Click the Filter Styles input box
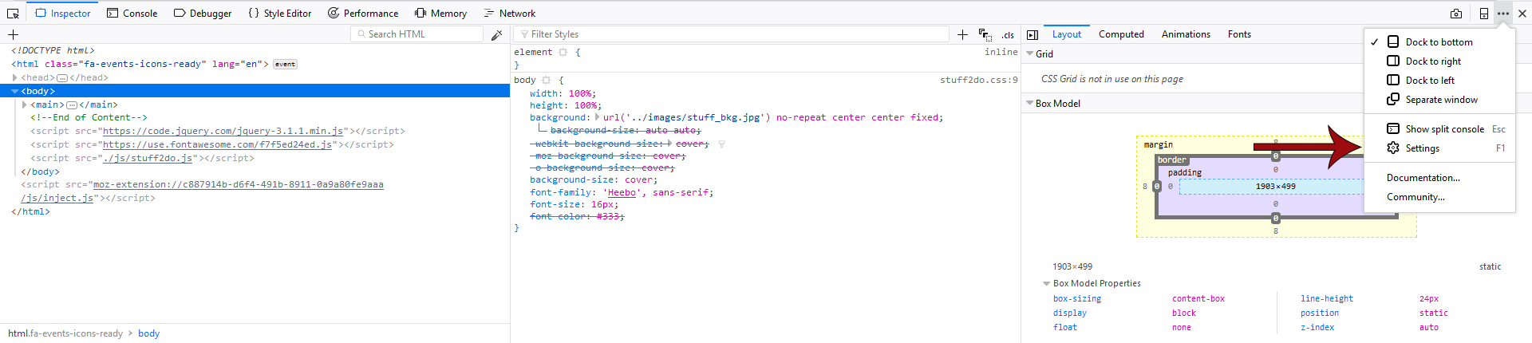1532x343 pixels. pyautogui.click(x=734, y=34)
